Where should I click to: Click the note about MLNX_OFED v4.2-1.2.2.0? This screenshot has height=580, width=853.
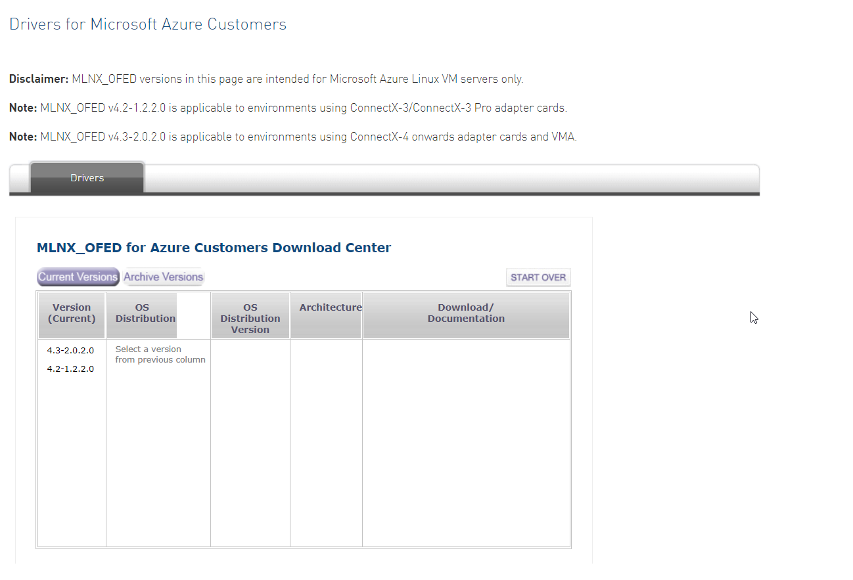[288, 108]
